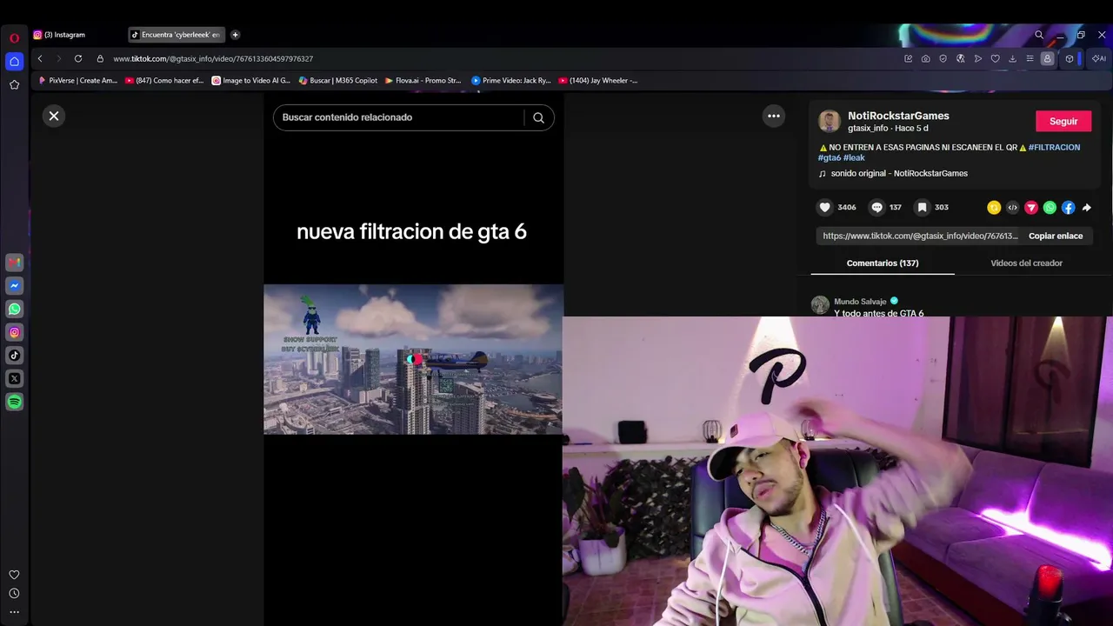Bookmark the video to favorites
The height and width of the screenshot is (626, 1113).
coord(922,207)
